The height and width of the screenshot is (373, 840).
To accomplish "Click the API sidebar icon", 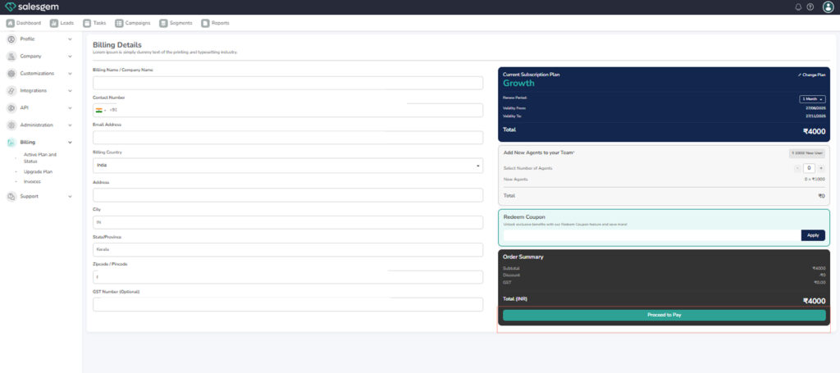I will pyautogui.click(x=11, y=108).
